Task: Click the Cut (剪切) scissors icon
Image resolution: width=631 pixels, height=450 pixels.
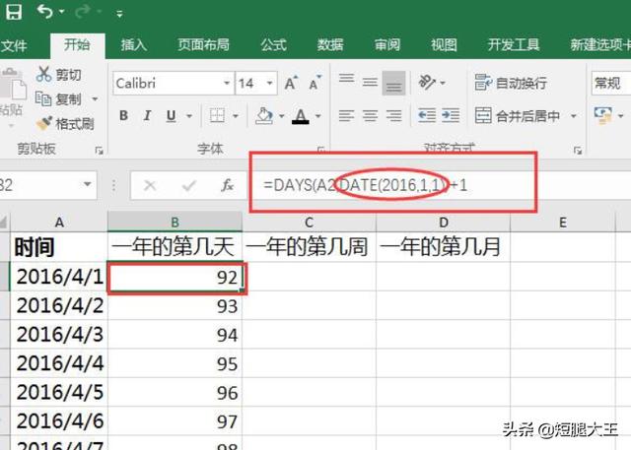Action: pos(44,75)
